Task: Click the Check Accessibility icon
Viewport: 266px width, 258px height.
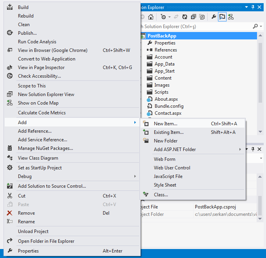Action: point(10,76)
